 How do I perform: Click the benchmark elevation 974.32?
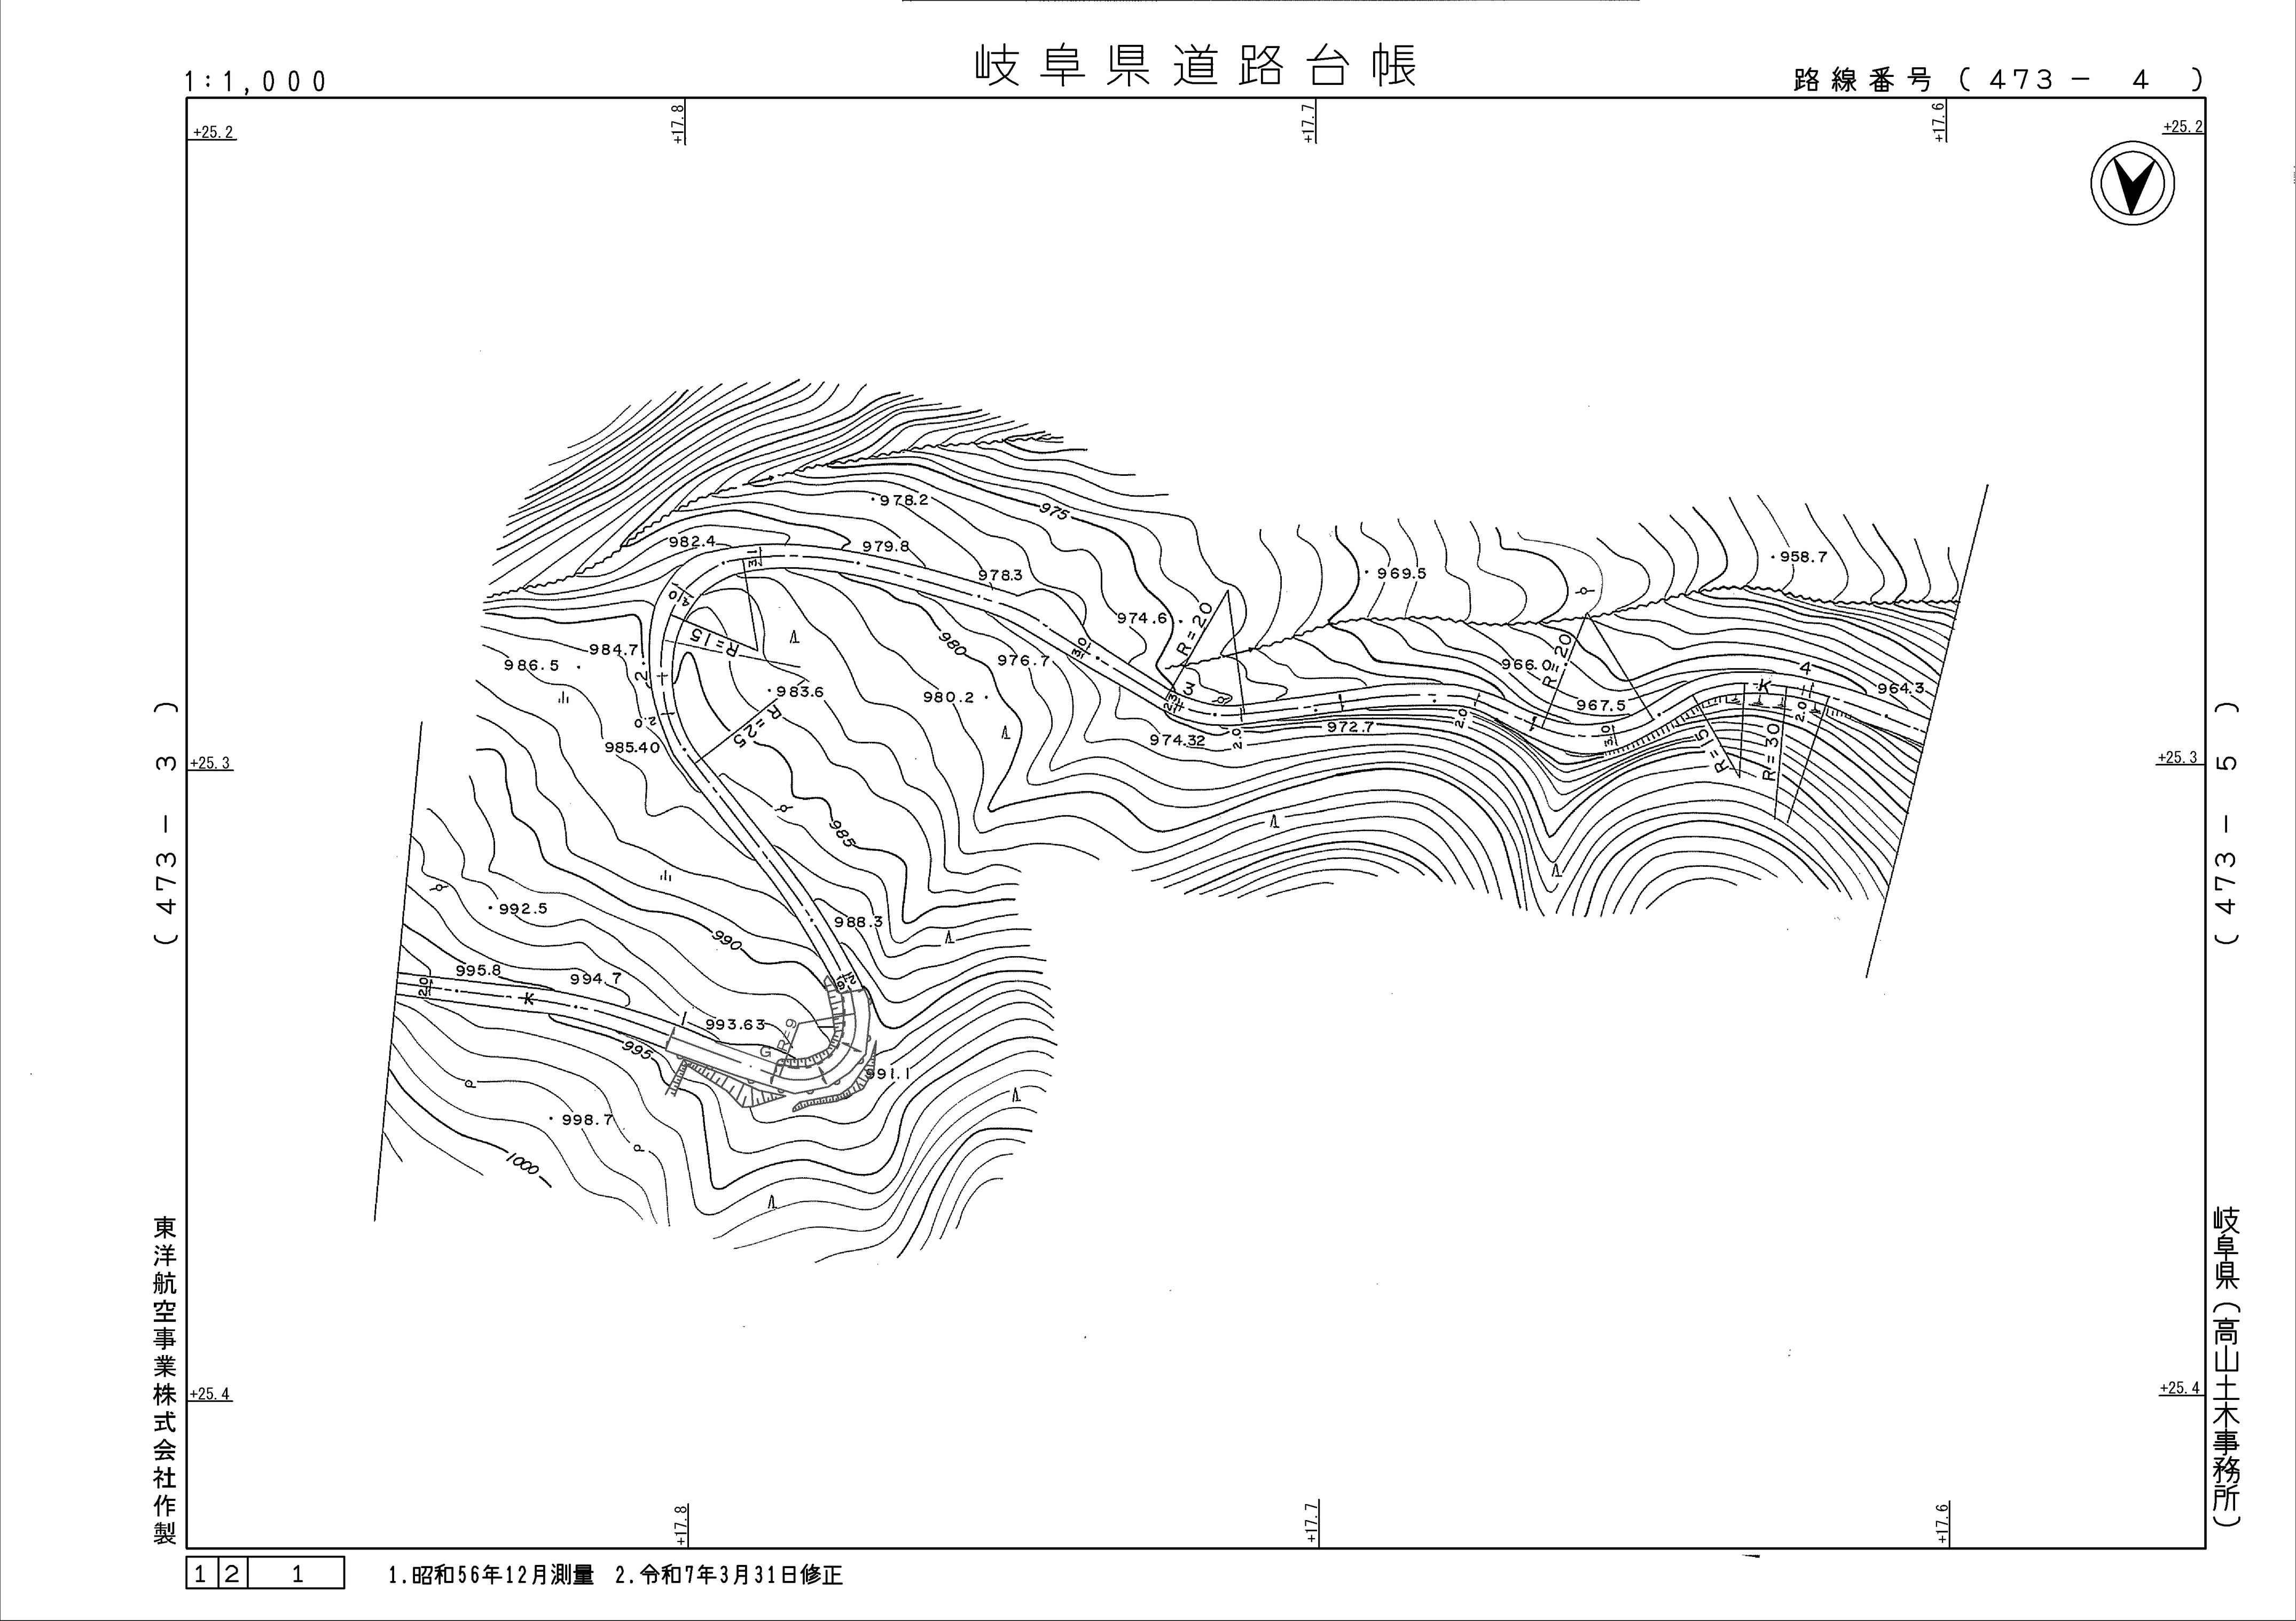[1177, 740]
